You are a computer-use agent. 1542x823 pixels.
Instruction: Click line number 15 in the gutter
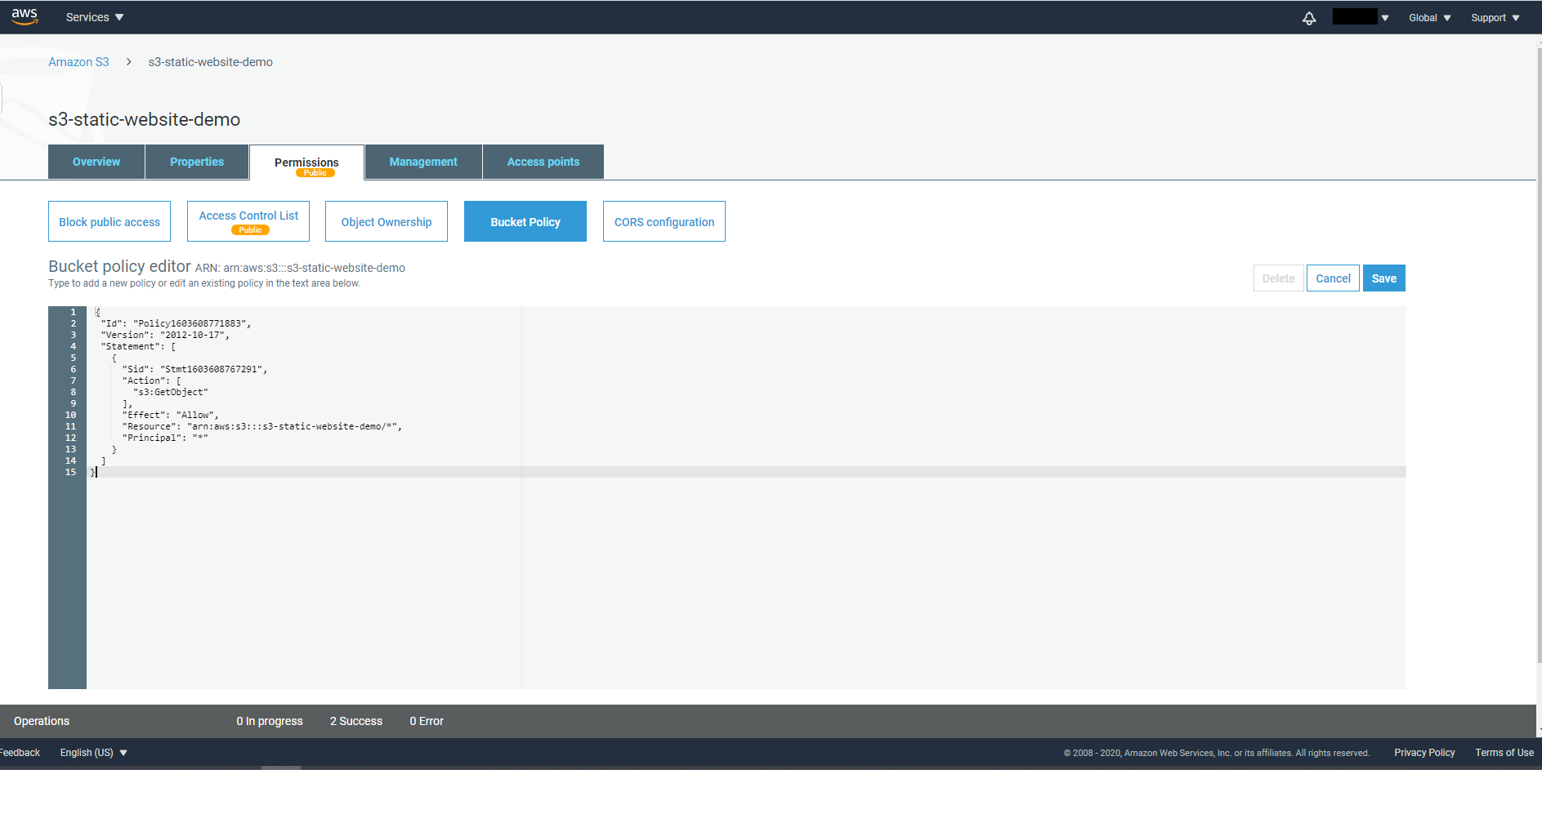(x=71, y=472)
